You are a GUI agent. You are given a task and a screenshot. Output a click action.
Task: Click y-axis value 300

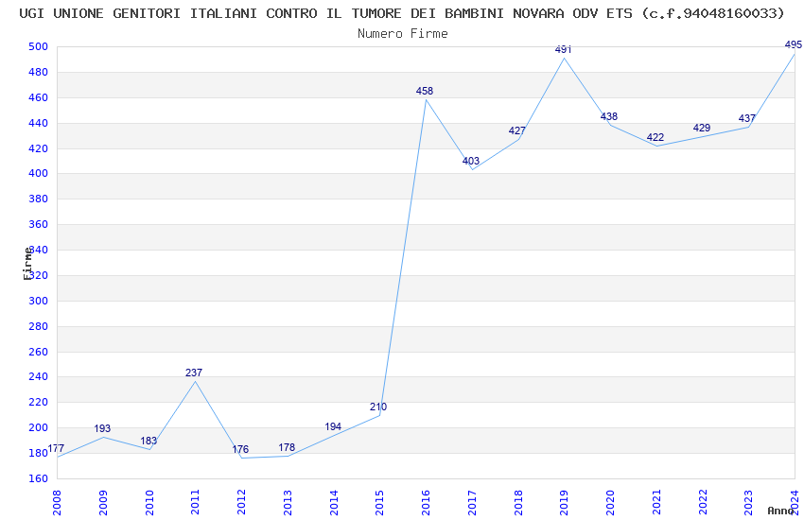tap(38, 301)
